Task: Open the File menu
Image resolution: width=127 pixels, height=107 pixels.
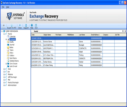Action: coord(3,7)
